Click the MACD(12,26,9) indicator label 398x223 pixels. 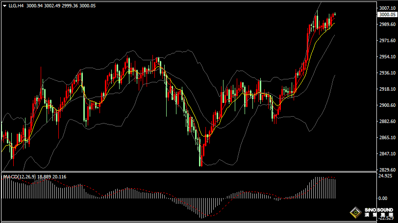[18, 176]
